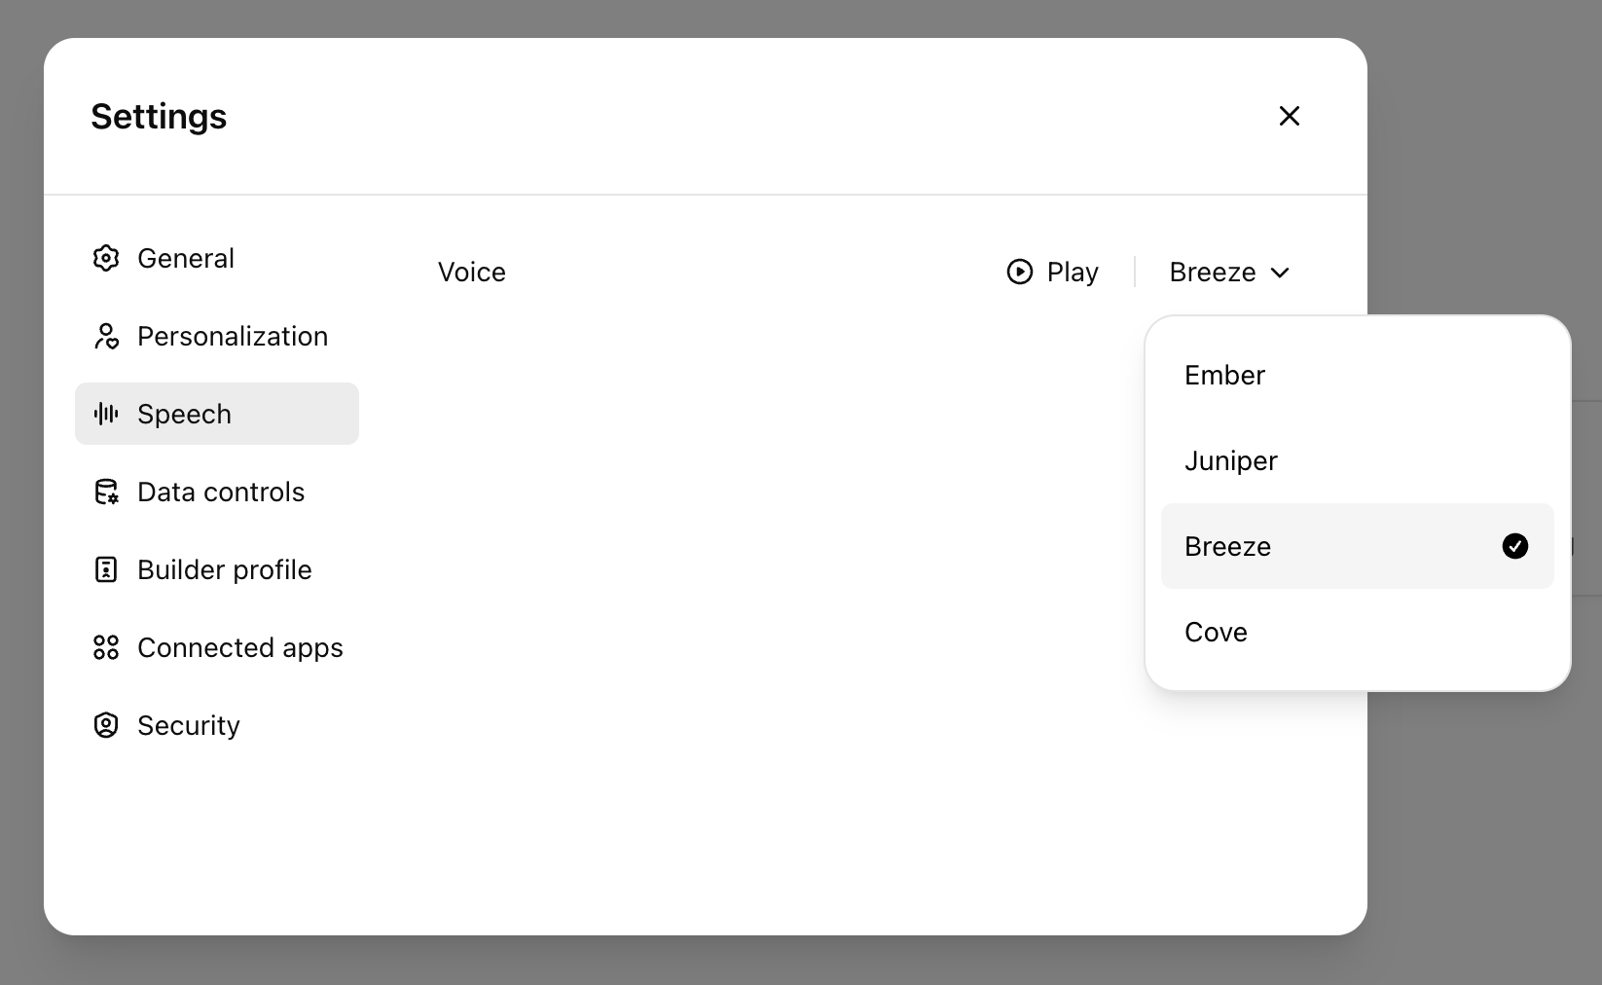Click the Speech waveform icon
1602x985 pixels.
click(x=106, y=414)
